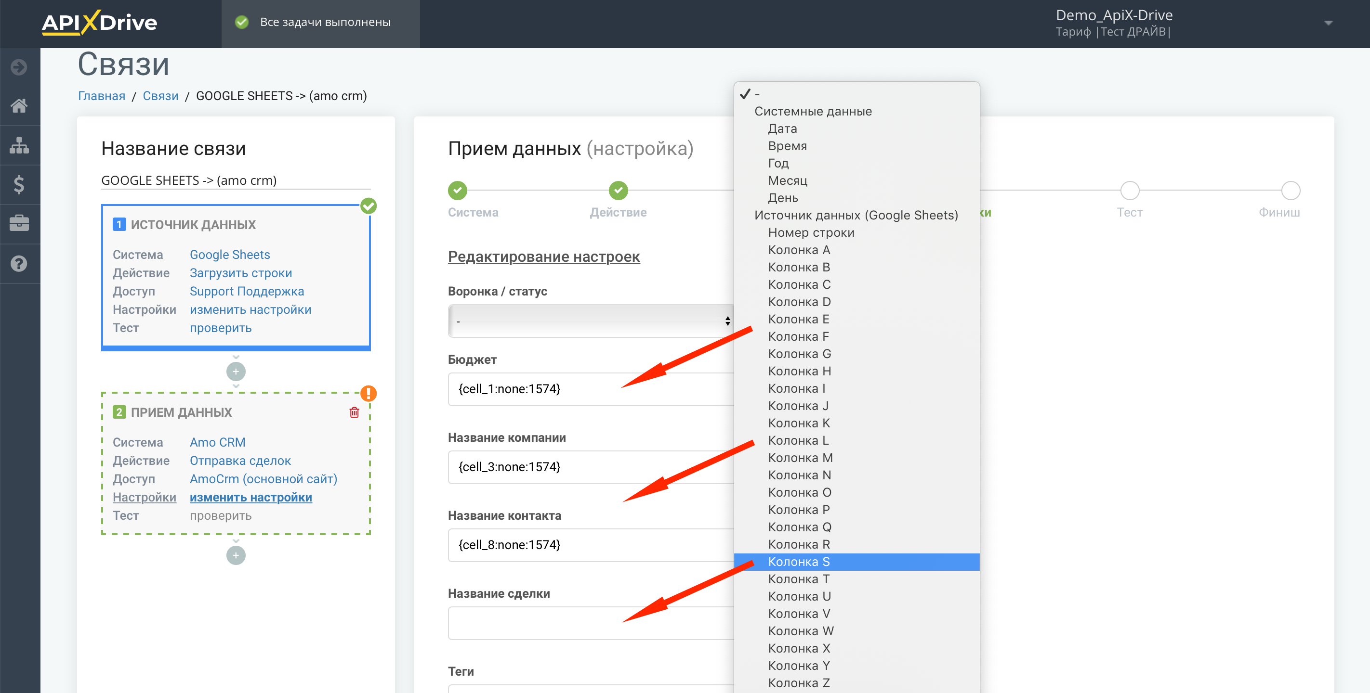Focus the empty Название сделки input field
The width and height of the screenshot is (1370, 693).
click(x=592, y=623)
